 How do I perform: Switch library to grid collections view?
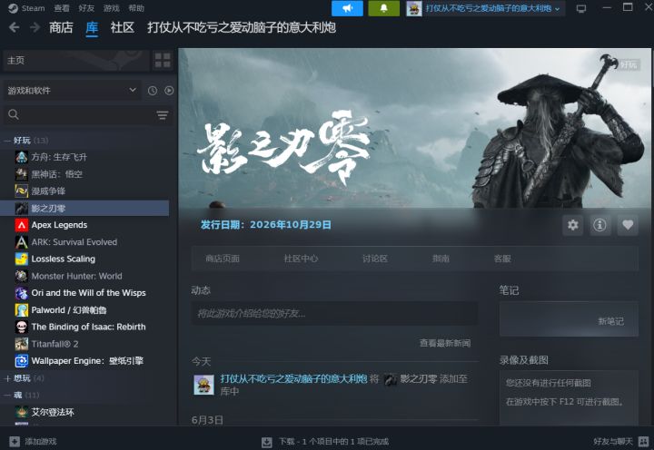pyautogui.click(x=163, y=61)
